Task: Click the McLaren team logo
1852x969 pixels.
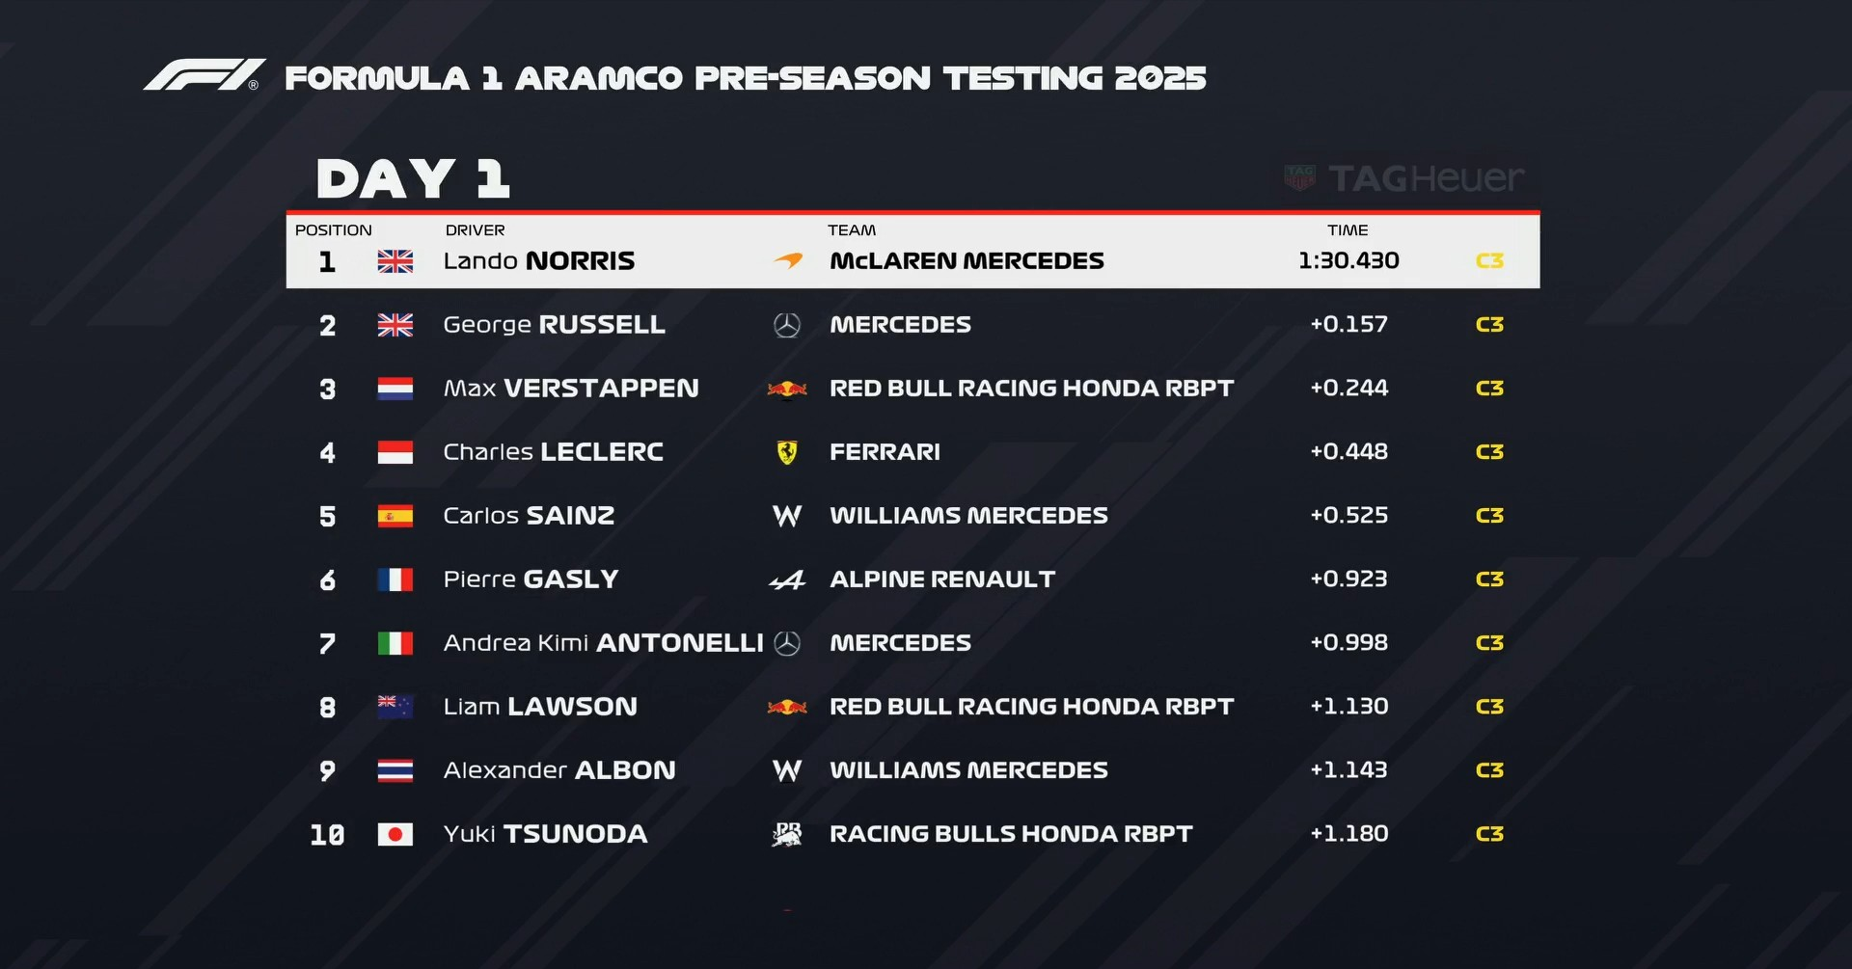Action: pos(788,261)
